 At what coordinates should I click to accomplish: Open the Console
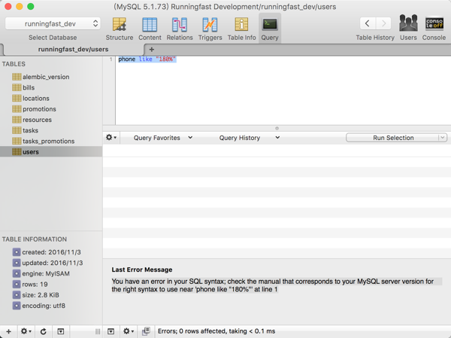click(434, 28)
